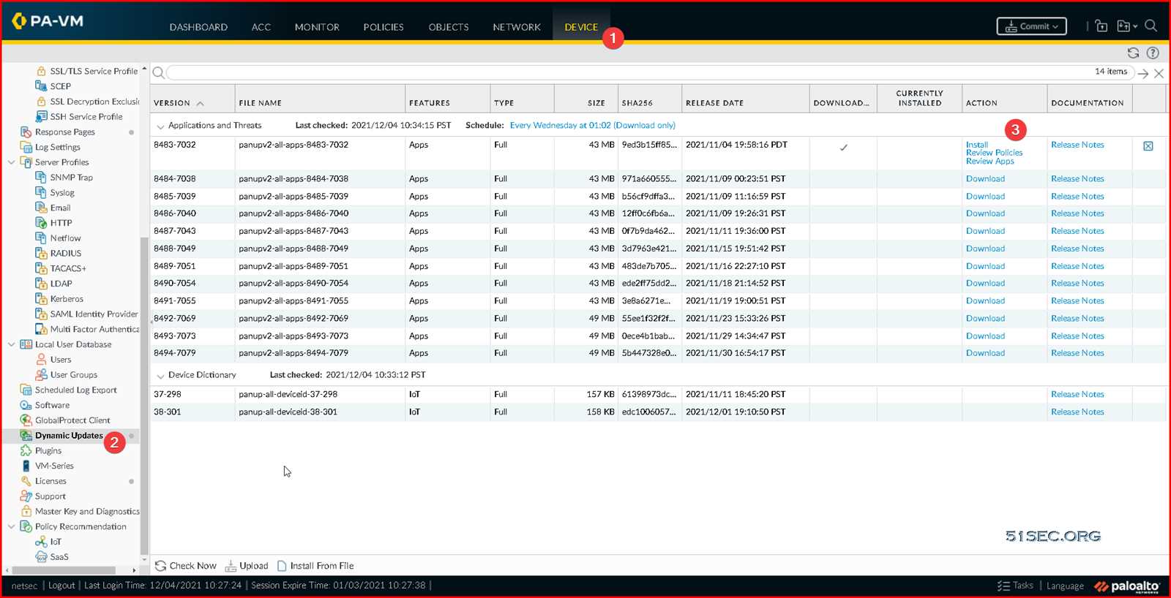Click Review Policies for 8483-7032
Screen dimensions: 1171x598
pyautogui.click(x=994, y=153)
